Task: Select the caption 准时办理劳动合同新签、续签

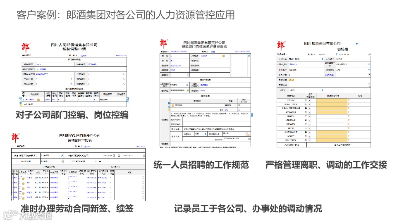Action: coord(77,209)
